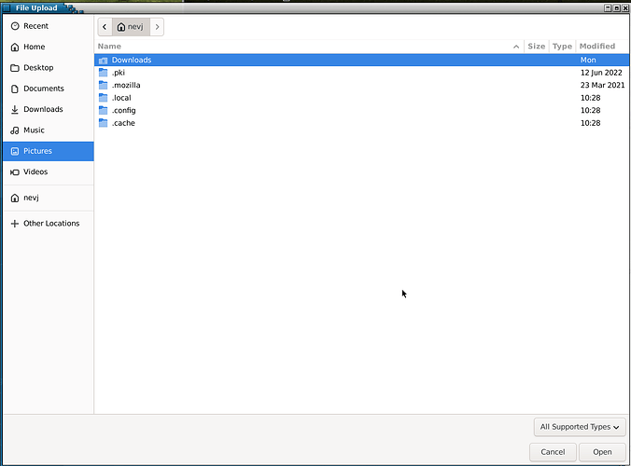
Task: Click the Mon modified value for Downloads
Action: pyautogui.click(x=588, y=61)
